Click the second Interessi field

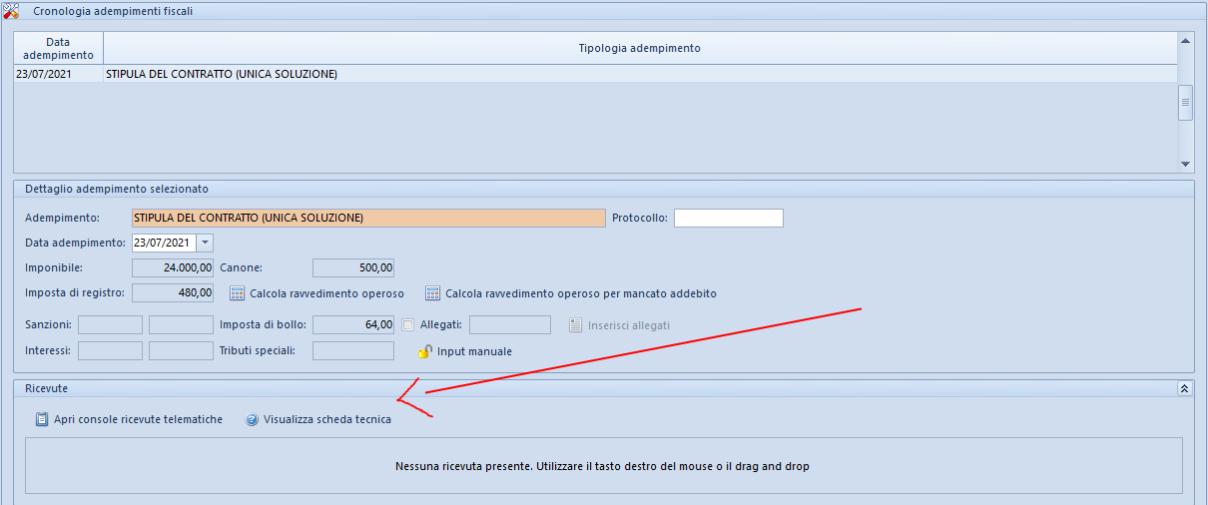(x=181, y=350)
